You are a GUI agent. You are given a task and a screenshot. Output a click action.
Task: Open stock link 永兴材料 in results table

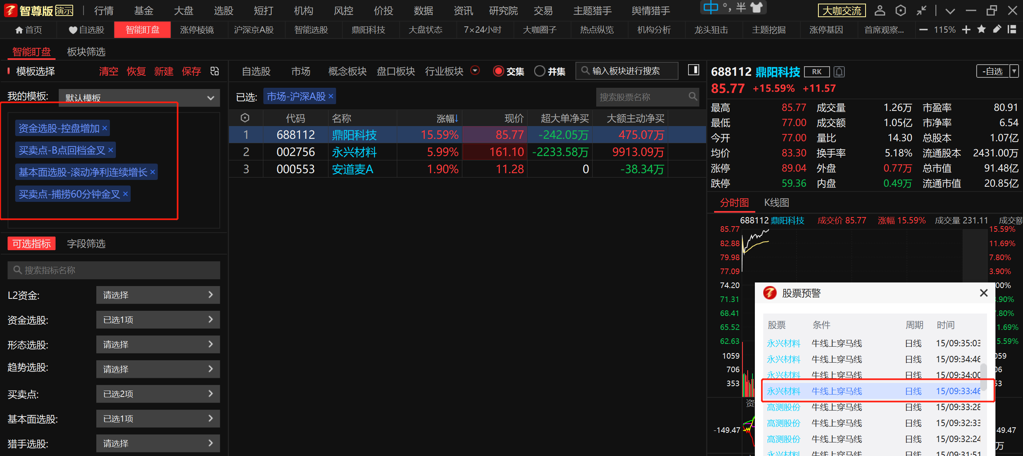(354, 152)
